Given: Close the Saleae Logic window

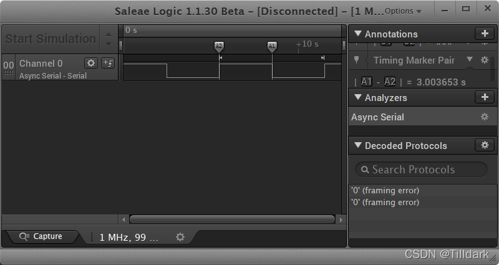Looking at the screenshot, I should tap(487, 8).
